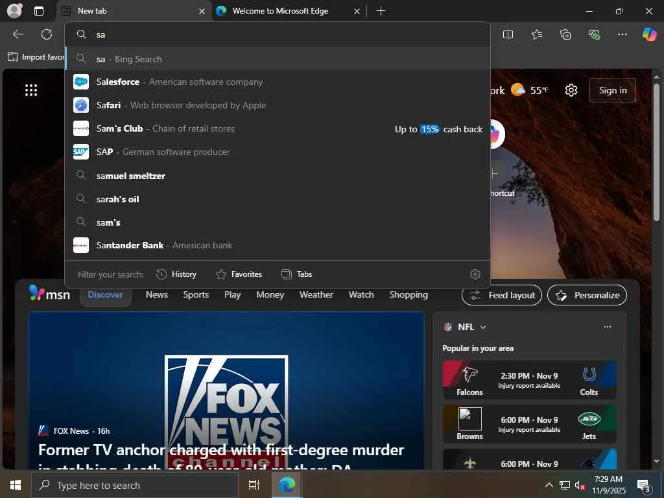Close the Welcome to Microsoft Edge tab
This screenshot has height=498, width=664.
pos(357,12)
